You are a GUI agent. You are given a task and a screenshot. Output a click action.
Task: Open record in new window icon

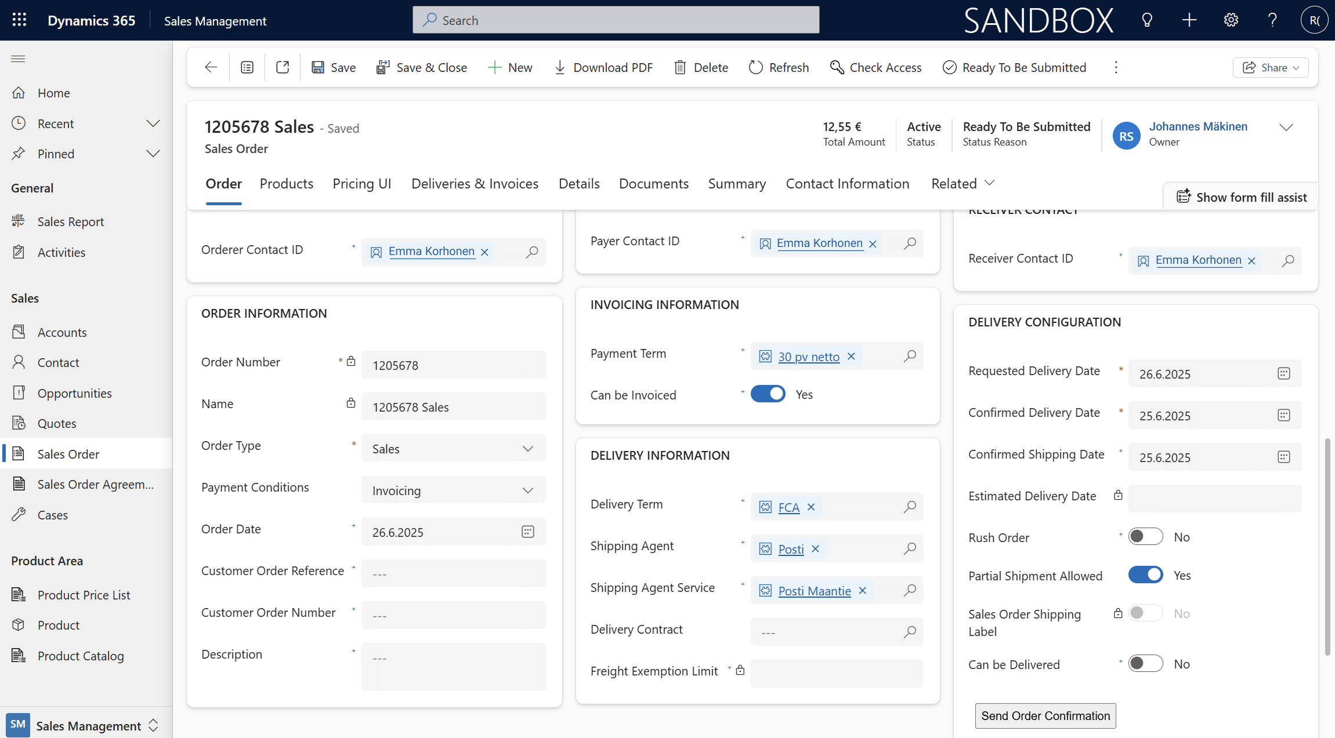point(283,67)
